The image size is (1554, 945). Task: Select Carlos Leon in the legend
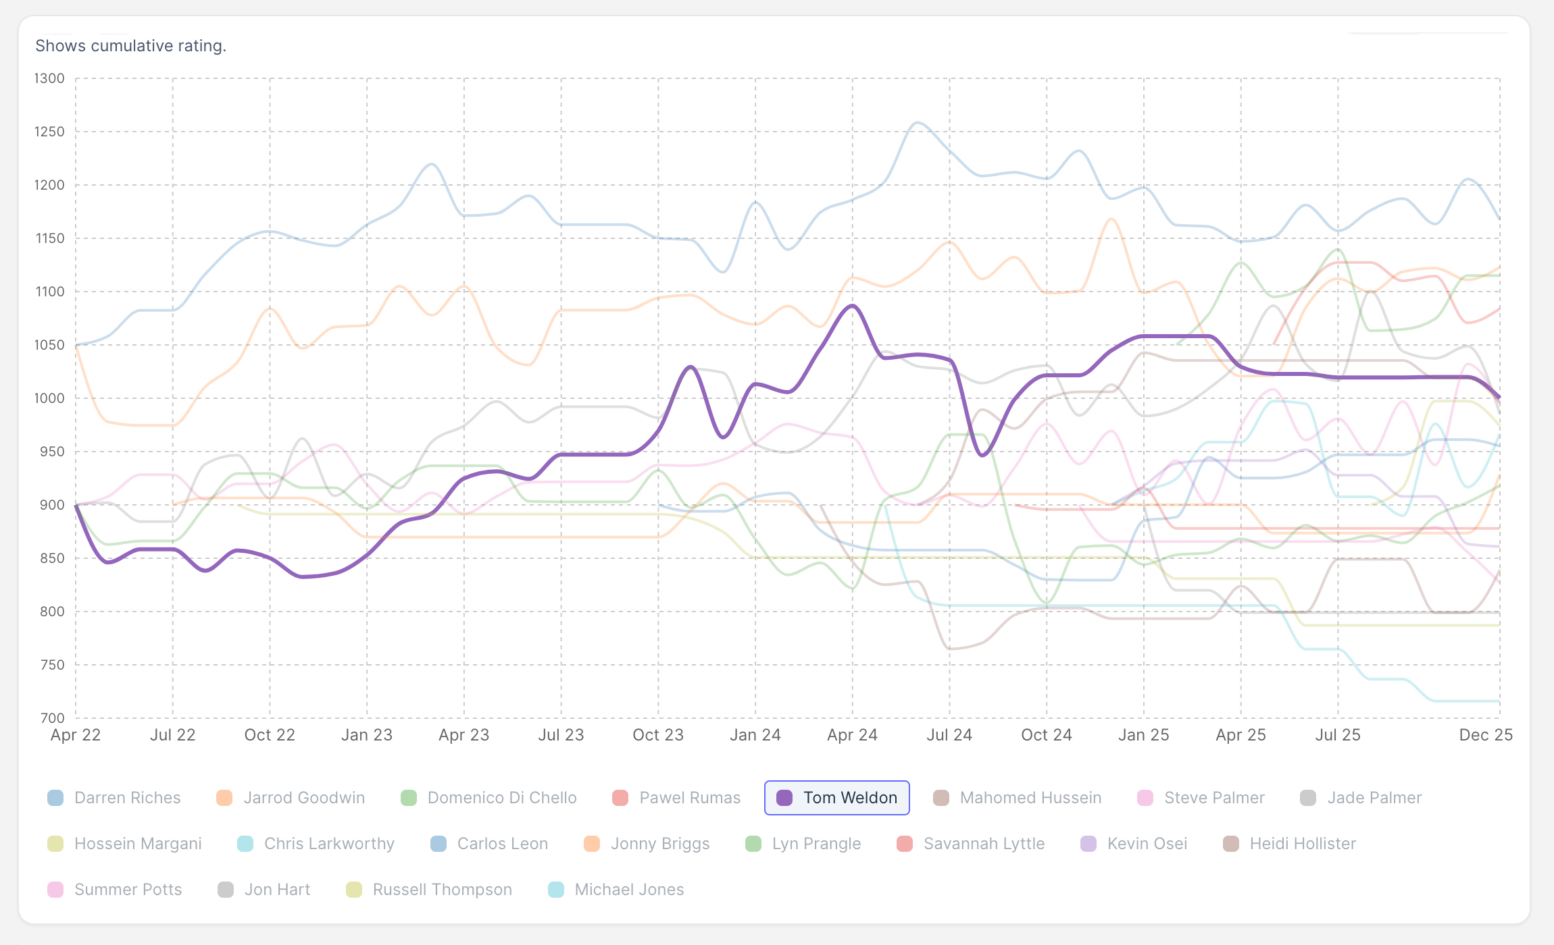pyautogui.click(x=489, y=844)
